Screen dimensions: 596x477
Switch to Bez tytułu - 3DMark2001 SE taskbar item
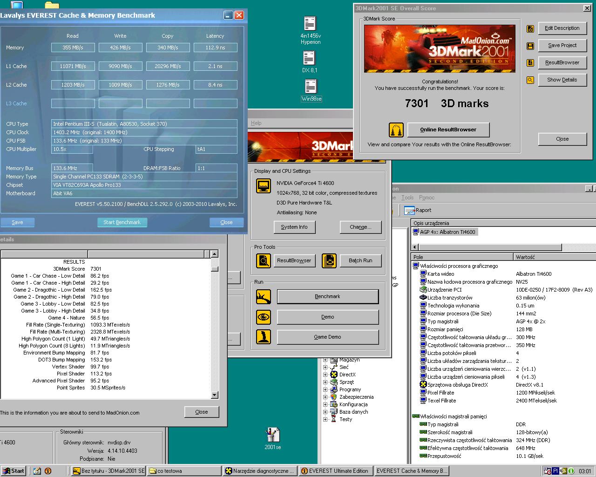click(108, 471)
